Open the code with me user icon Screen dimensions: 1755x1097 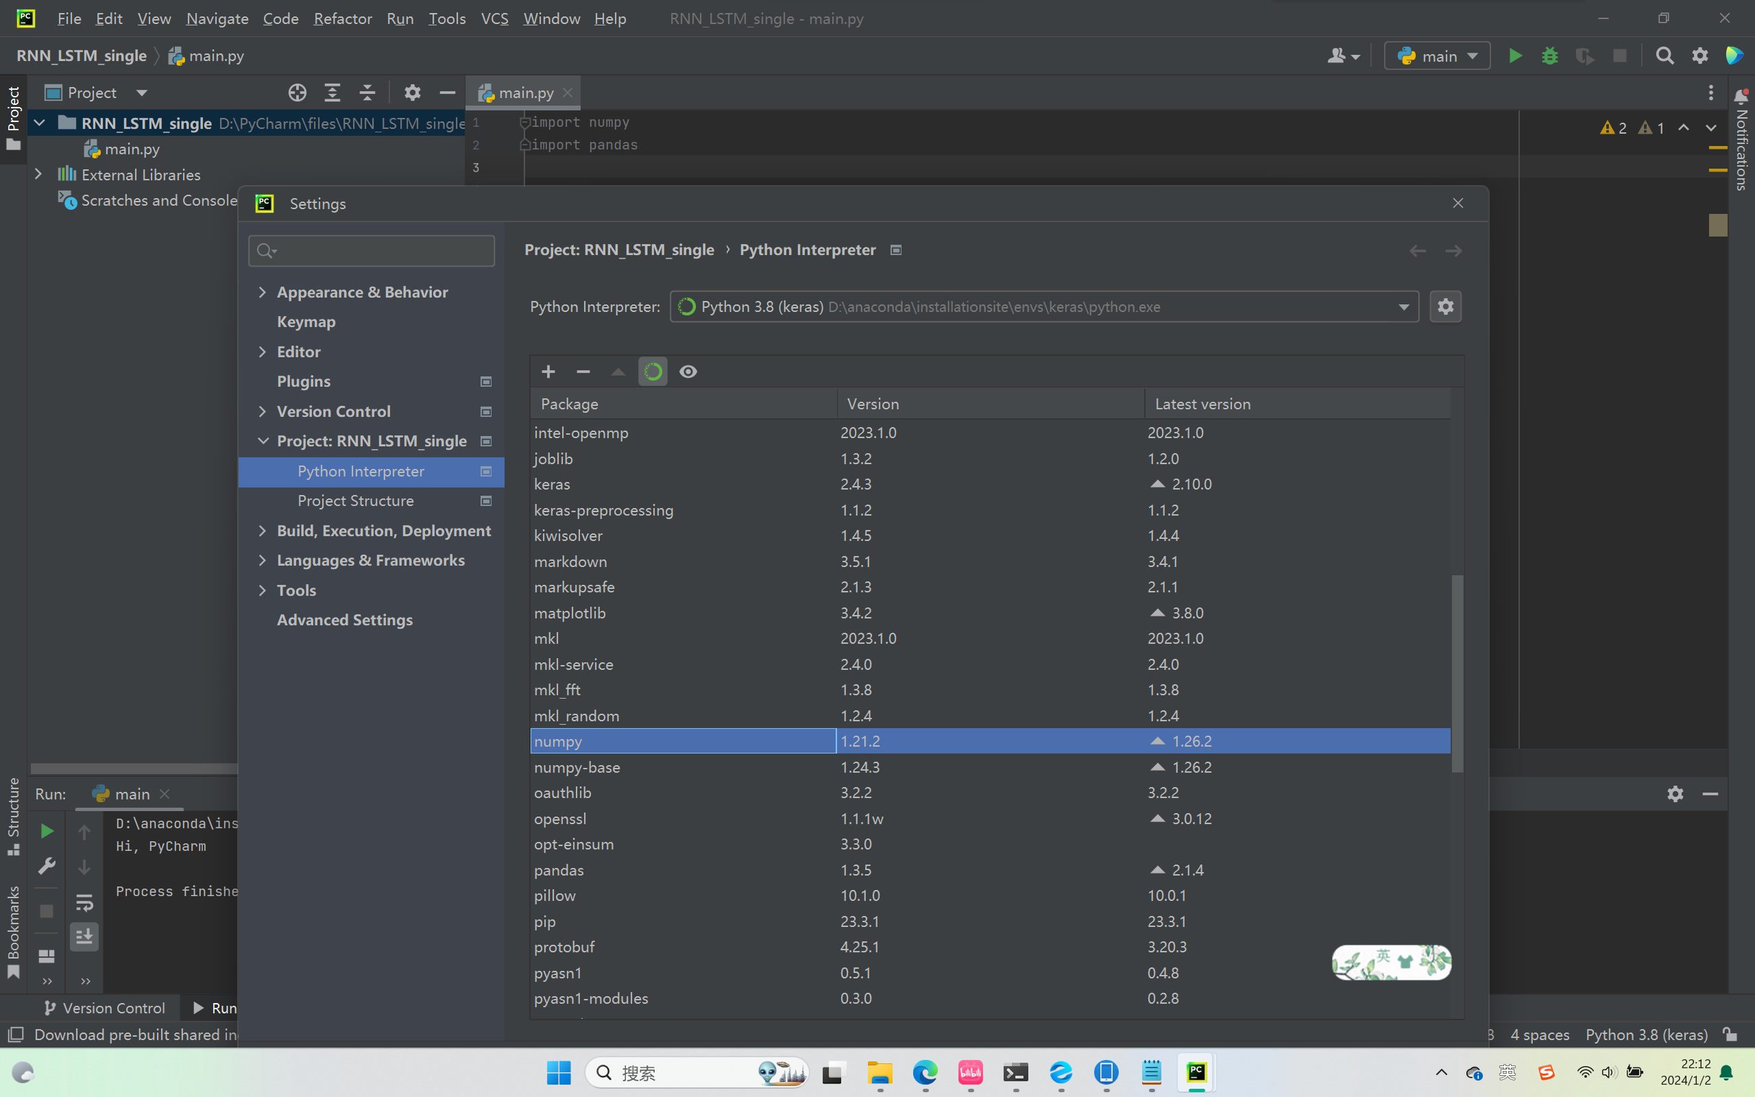(x=1343, y=56)
